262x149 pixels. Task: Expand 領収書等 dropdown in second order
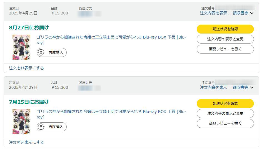coord(243,87)
